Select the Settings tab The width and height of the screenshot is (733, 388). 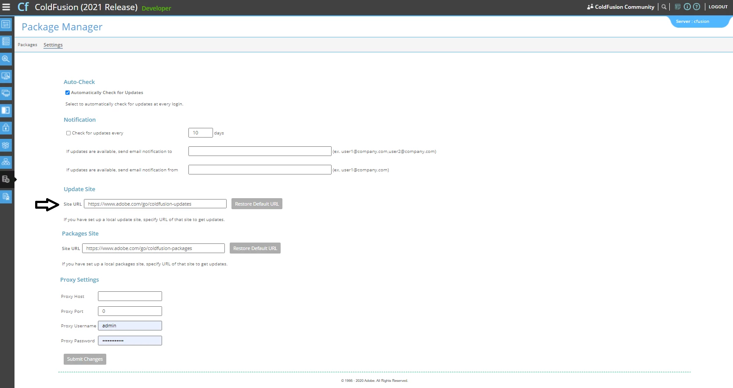tap(53, 45)
